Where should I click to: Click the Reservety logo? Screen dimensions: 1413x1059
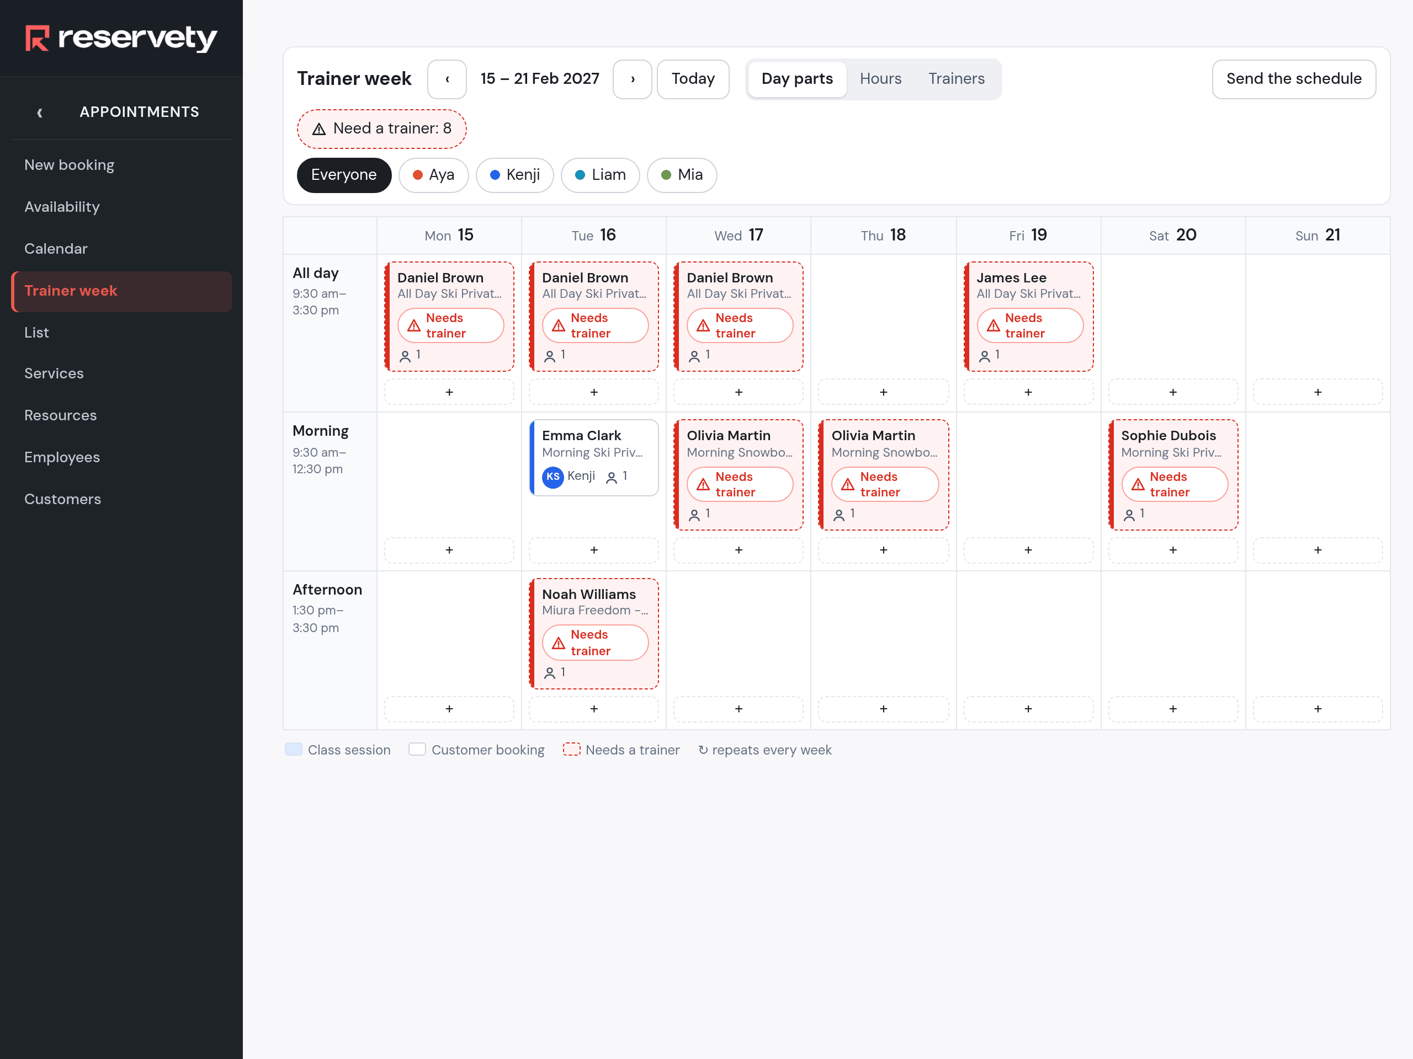pyautogui.click(x=121, y=38)
